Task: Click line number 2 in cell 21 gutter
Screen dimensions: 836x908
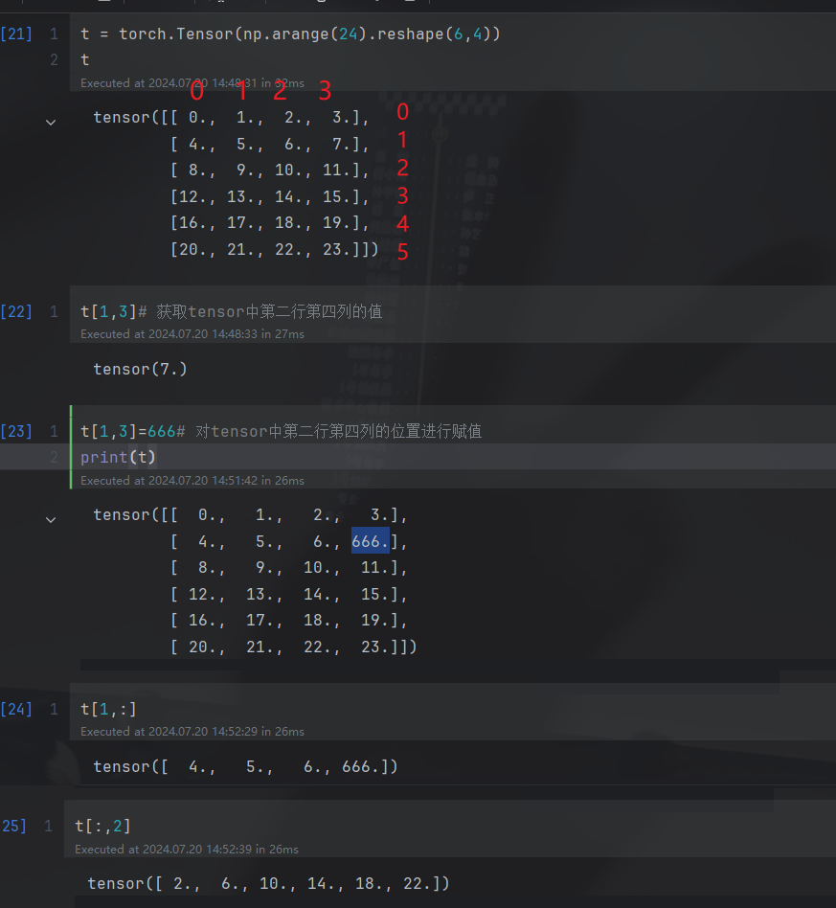Action: [x=54, y=59]
